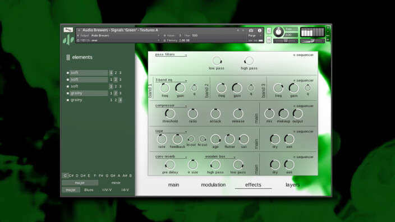
Task: Click the compressor makeup knob
Action: 283,114
